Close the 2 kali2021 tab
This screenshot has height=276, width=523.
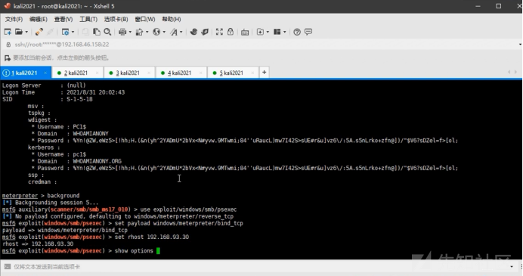pos(97,73)
